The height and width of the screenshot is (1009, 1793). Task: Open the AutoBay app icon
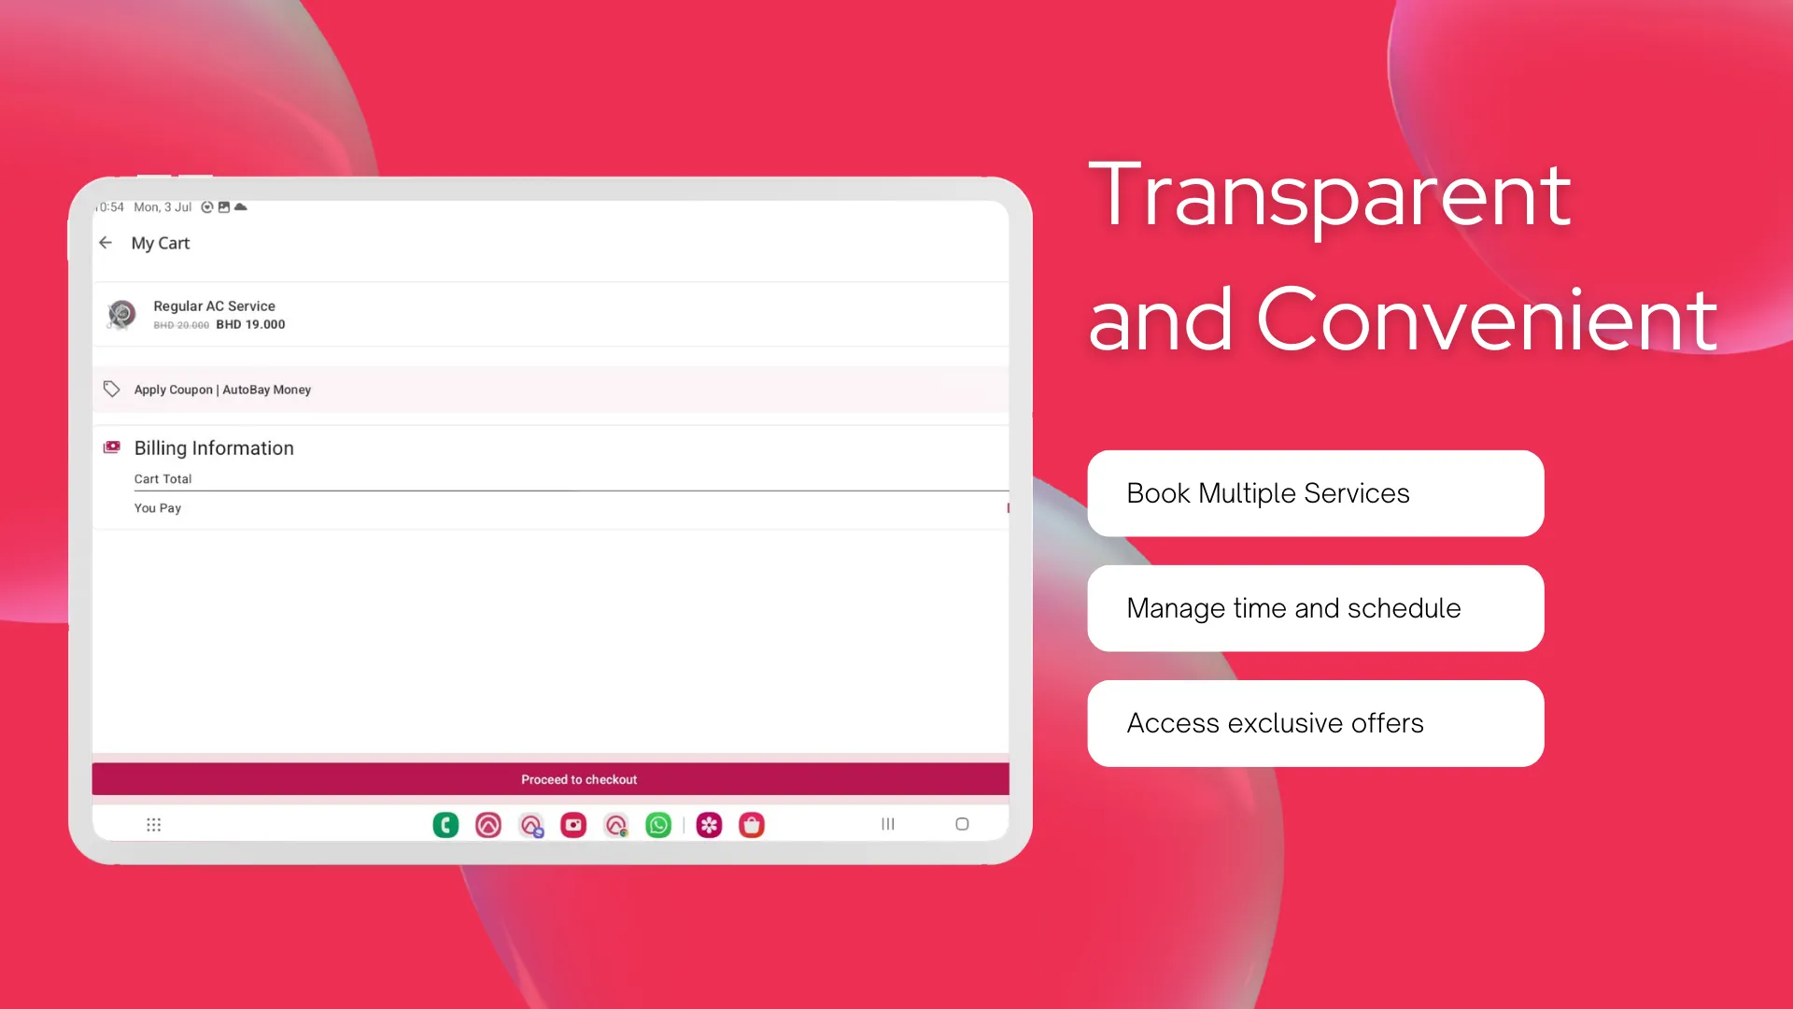point(489,824)
